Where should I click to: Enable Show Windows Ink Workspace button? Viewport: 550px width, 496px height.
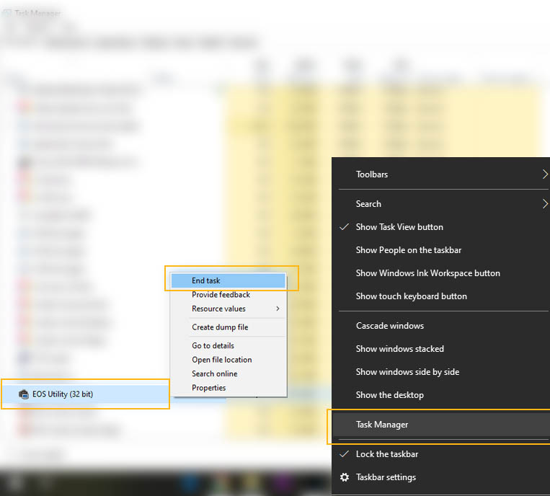click(x=441, y=273)
